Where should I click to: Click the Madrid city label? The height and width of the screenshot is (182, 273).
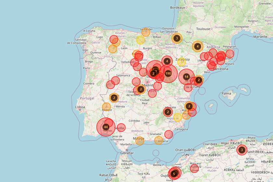(x=148, y=85)
